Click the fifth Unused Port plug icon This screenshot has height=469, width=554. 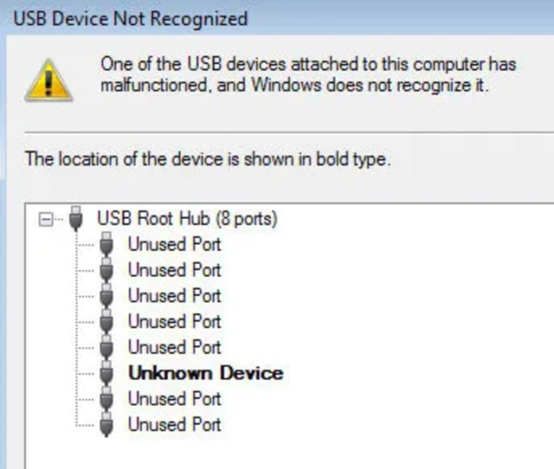tap(106, 347)
